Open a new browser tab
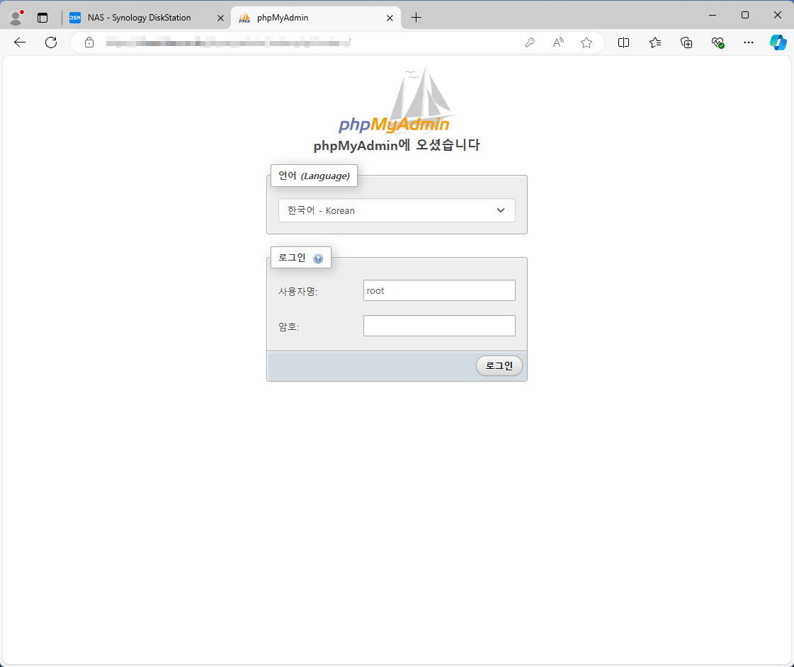 [x=416, y=18]
